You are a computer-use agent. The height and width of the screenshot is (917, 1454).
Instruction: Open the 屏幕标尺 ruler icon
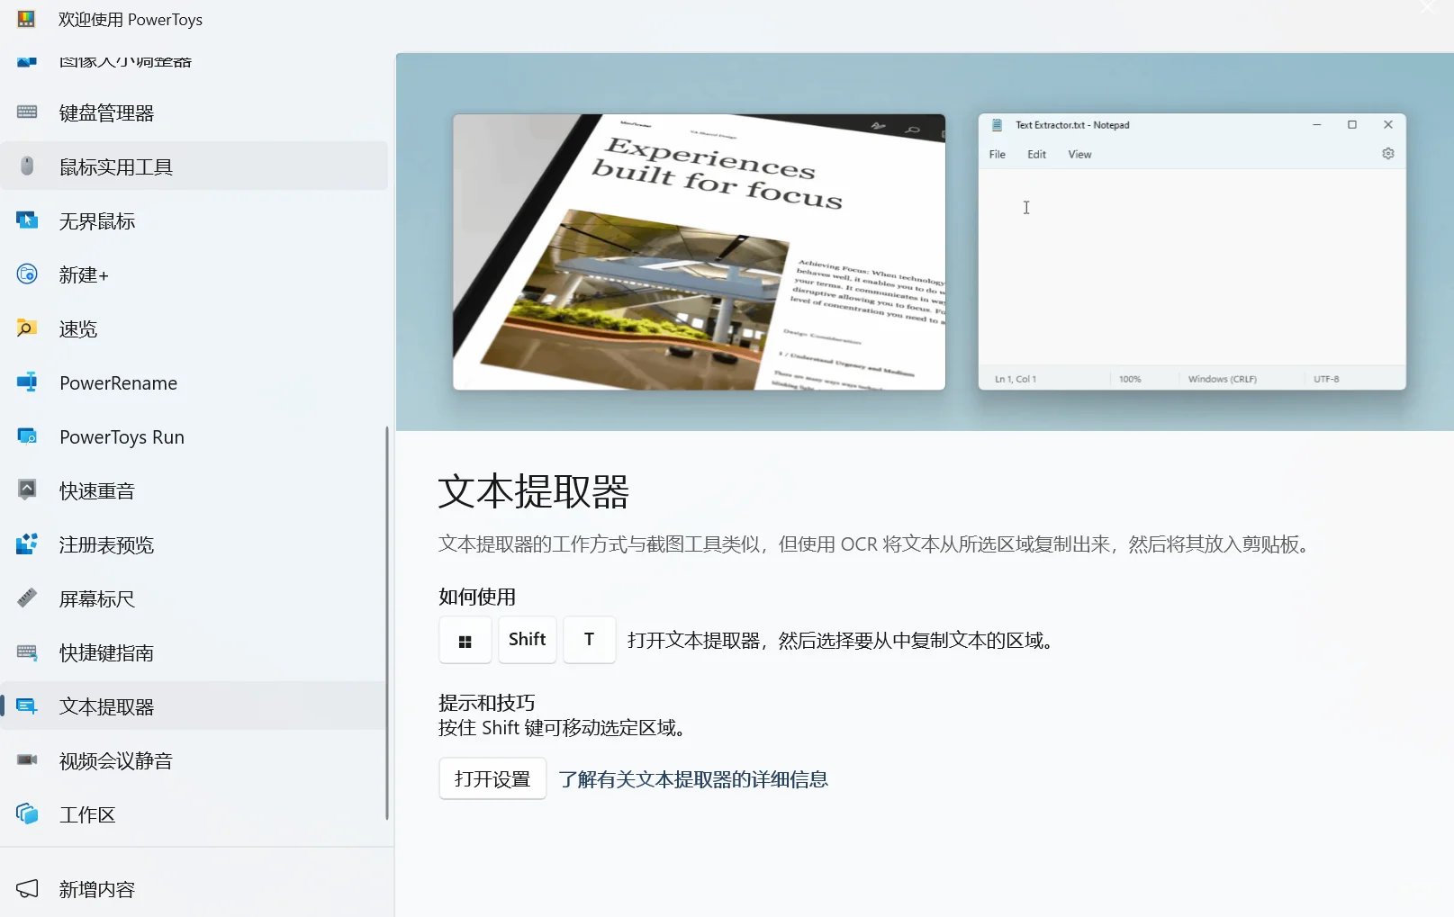tap(27, 598)
